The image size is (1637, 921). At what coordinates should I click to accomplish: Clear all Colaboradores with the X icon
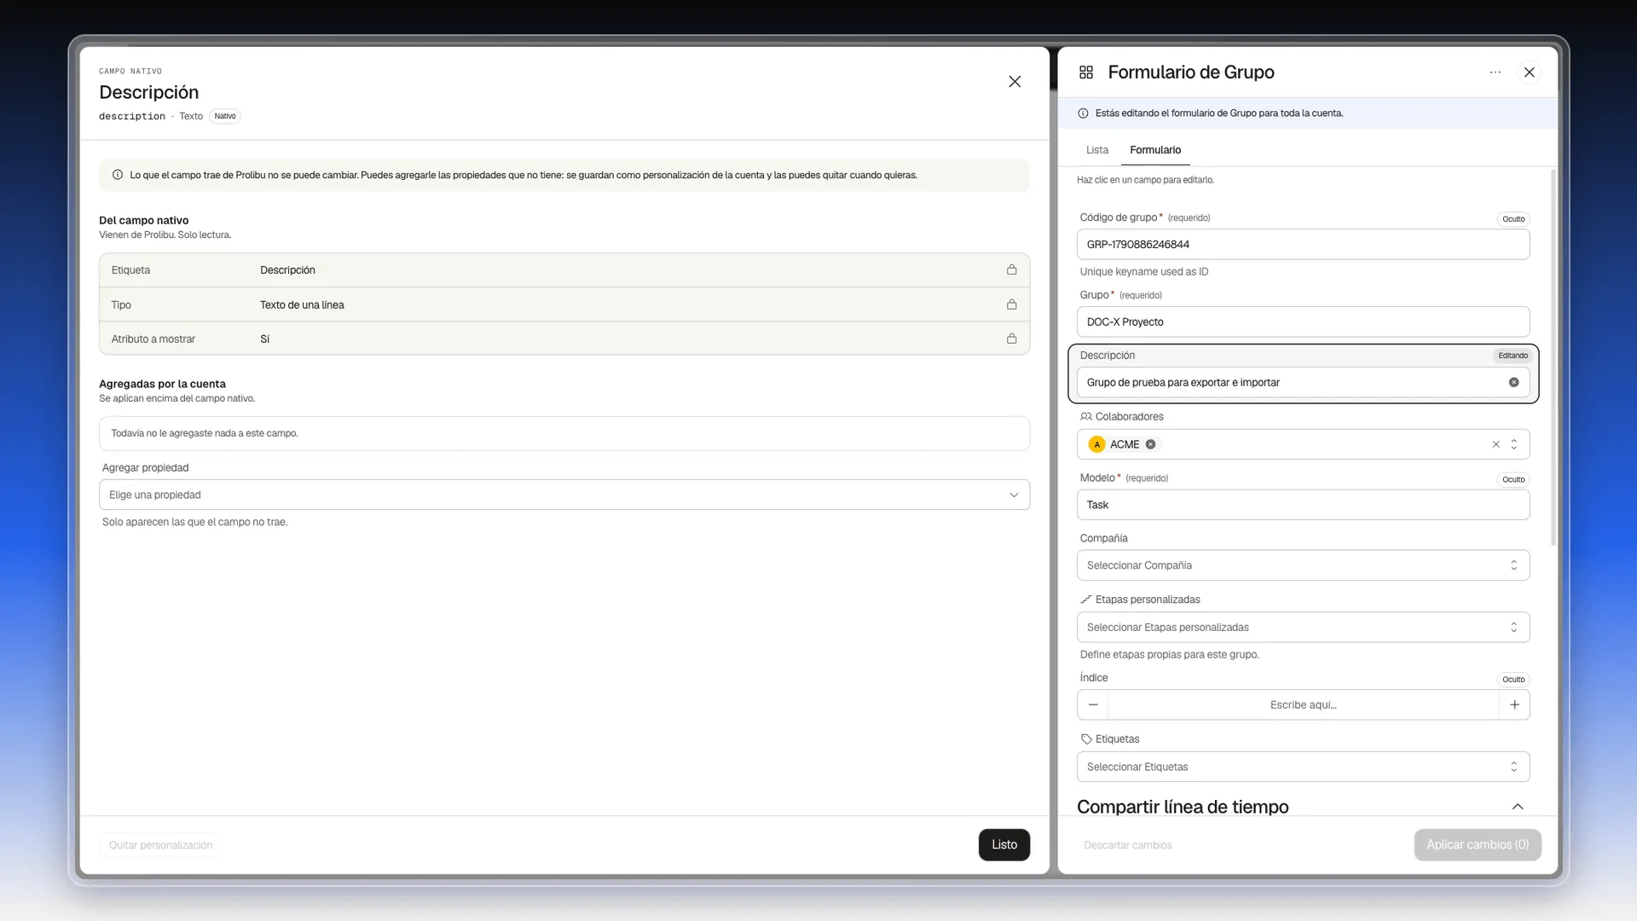click(1495, 444)
